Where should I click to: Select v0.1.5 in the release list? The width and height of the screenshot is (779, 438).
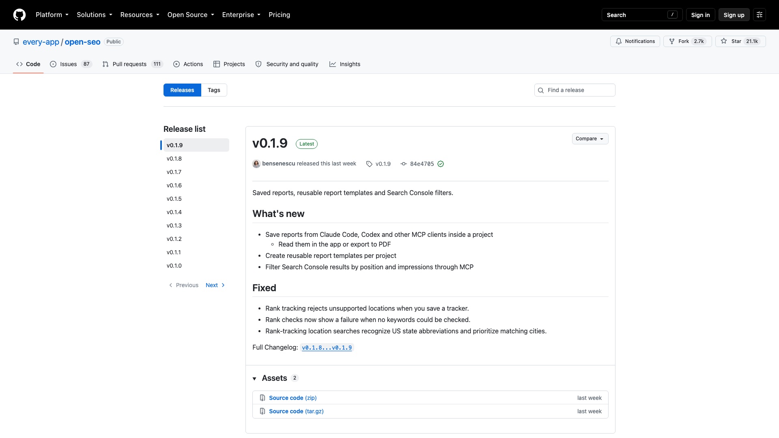pyautogui.click(x=174, y=199)
